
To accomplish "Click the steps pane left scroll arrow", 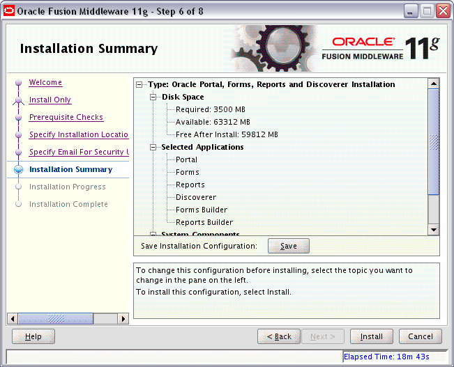I will 13,319.
